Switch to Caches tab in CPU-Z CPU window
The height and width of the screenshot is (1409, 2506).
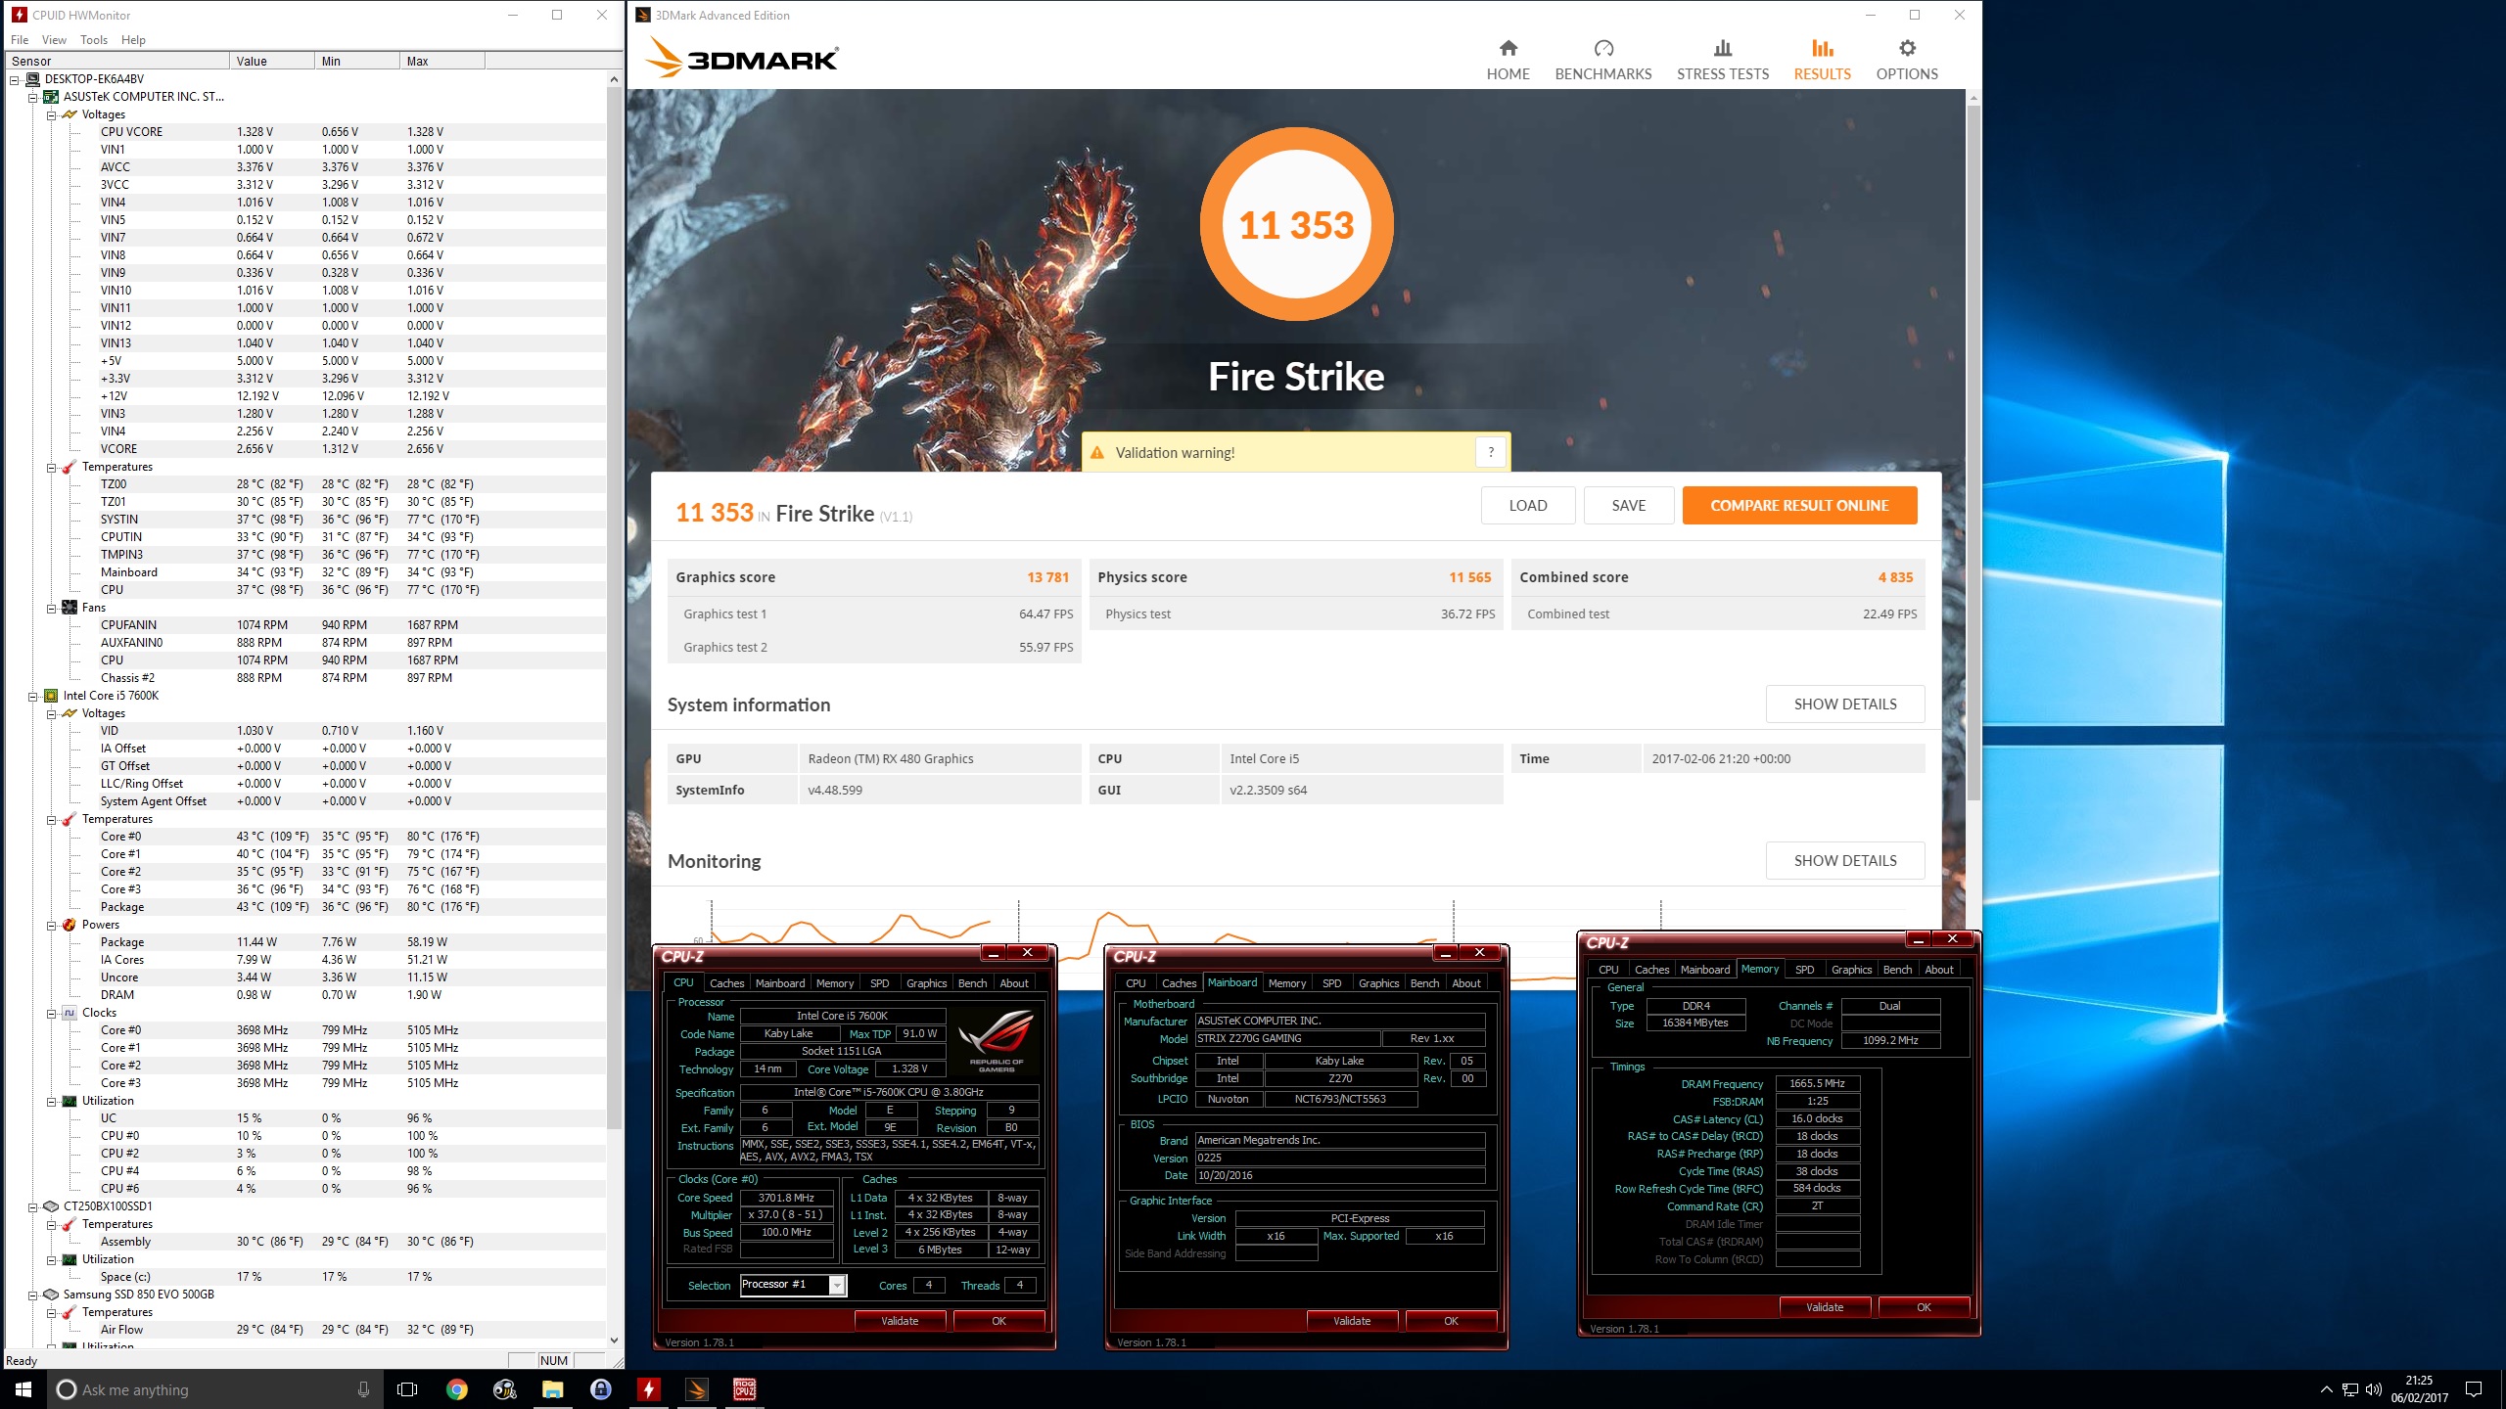[726, 983]
